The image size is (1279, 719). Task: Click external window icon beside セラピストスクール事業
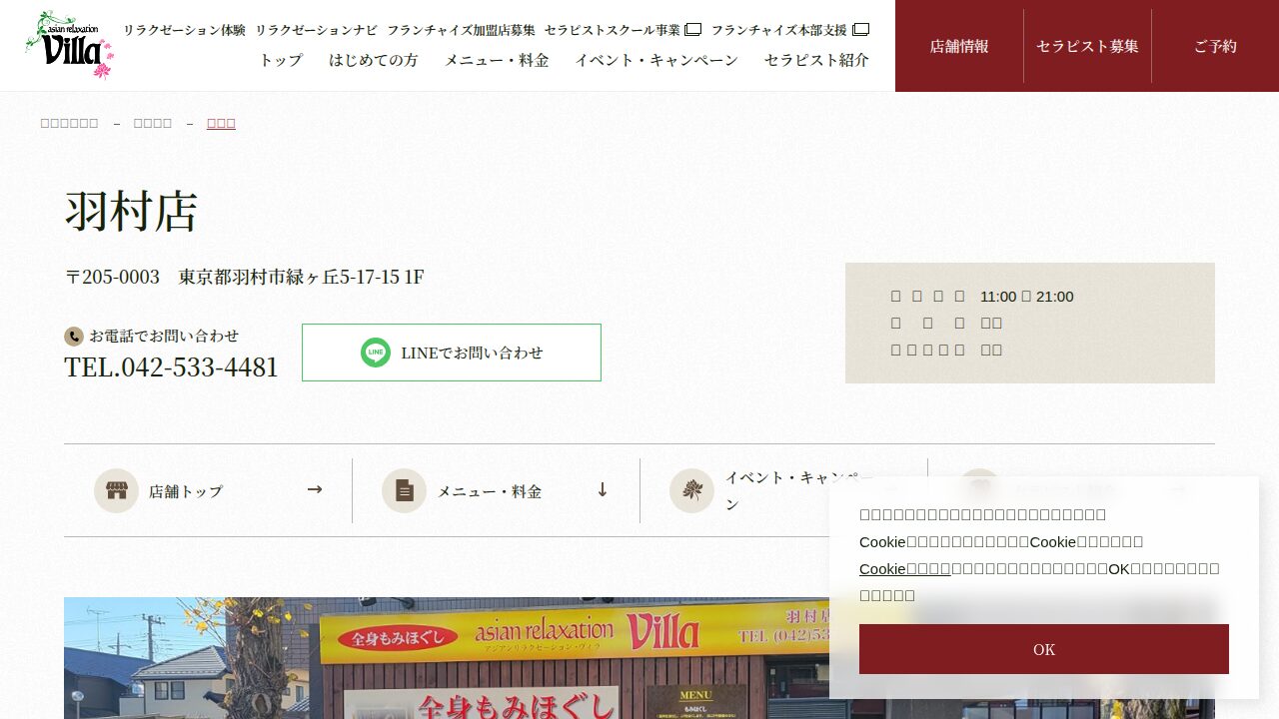click(x=692, y=30)
